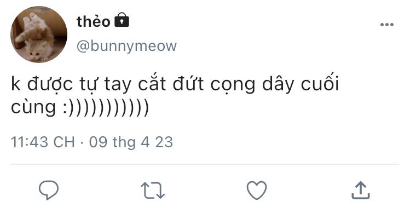Click the date 09 thg 4 23
Image resolution: width=410 pixels, height=208 pixels.
(131, 142)
